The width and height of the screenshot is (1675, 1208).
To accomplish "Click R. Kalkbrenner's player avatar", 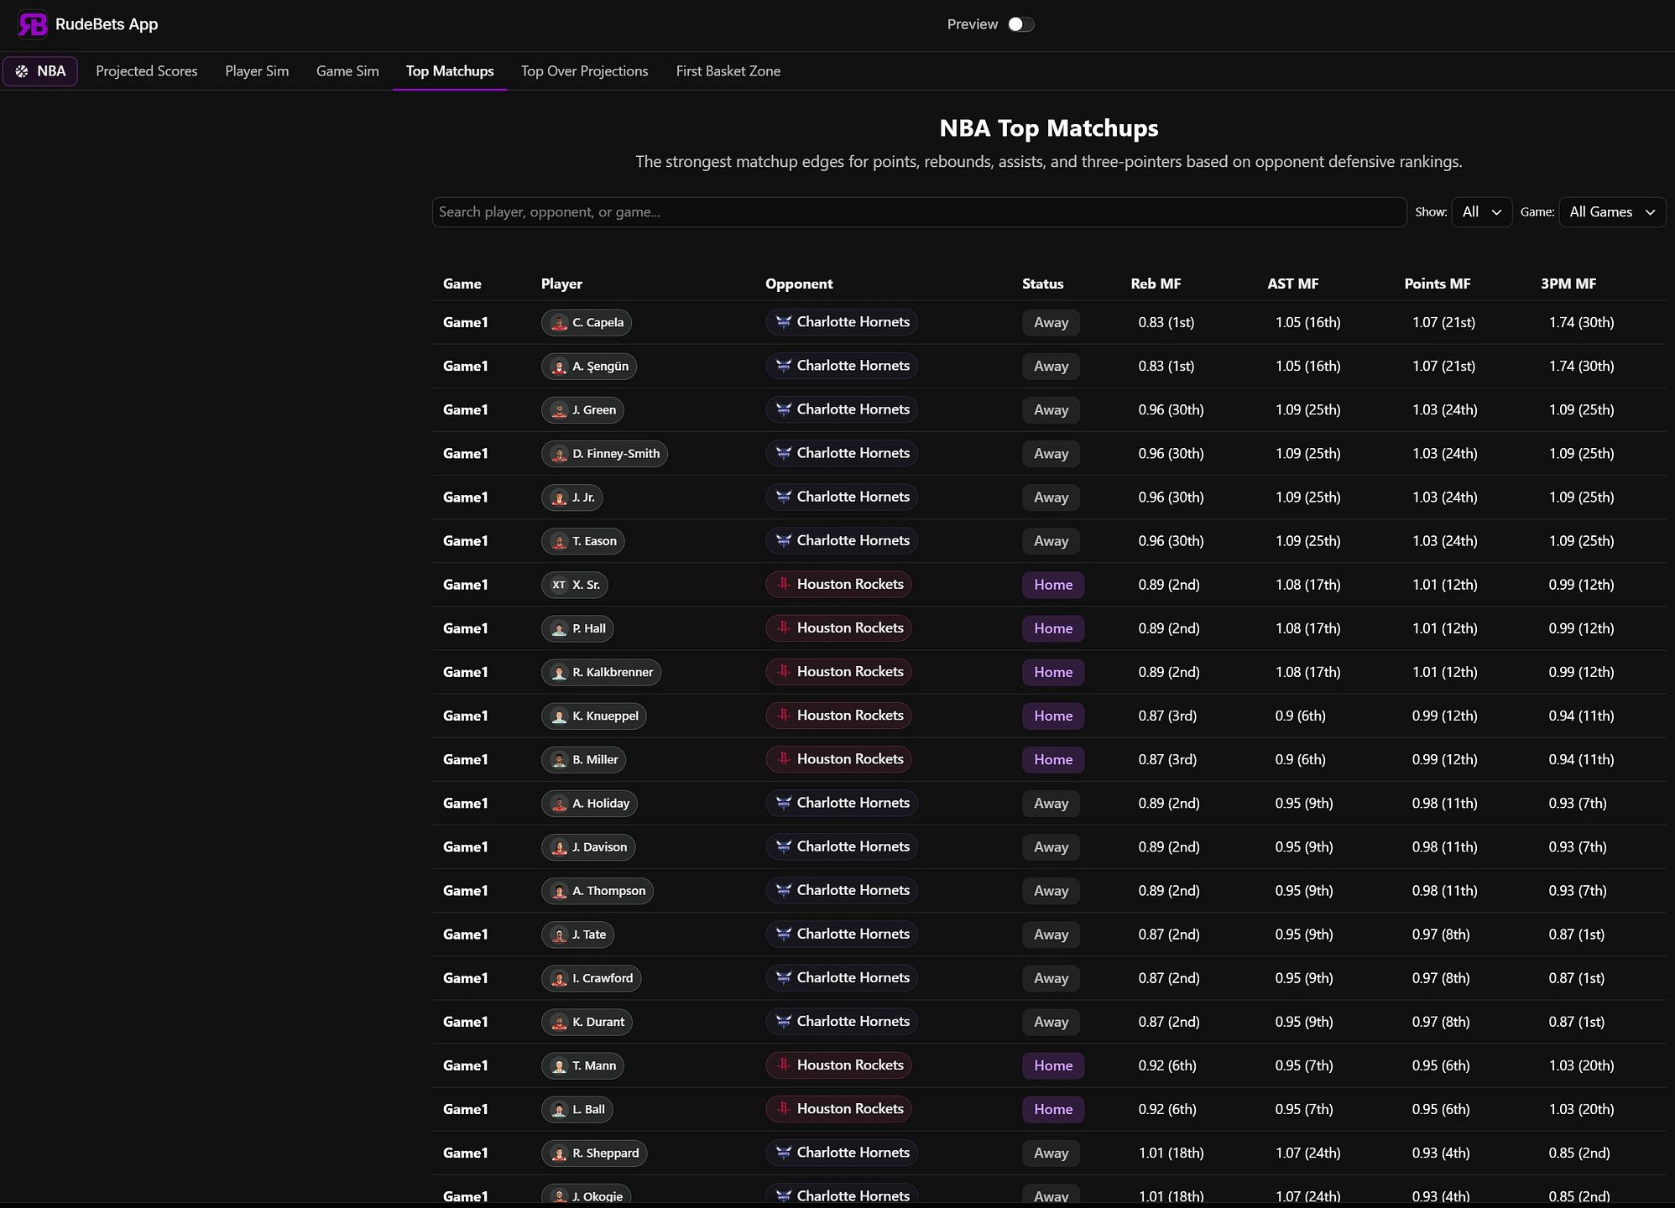I will point(559,672).
